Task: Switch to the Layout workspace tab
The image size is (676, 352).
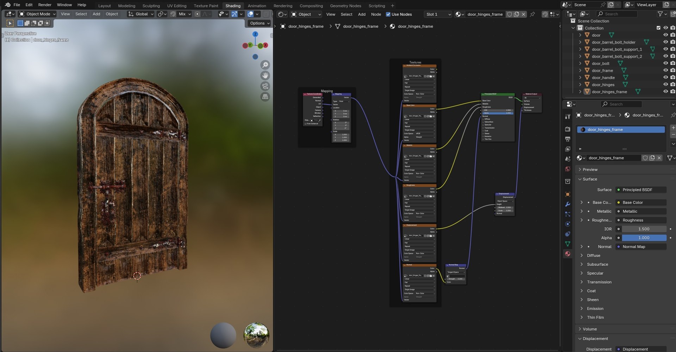Action: tap(104, 6)
